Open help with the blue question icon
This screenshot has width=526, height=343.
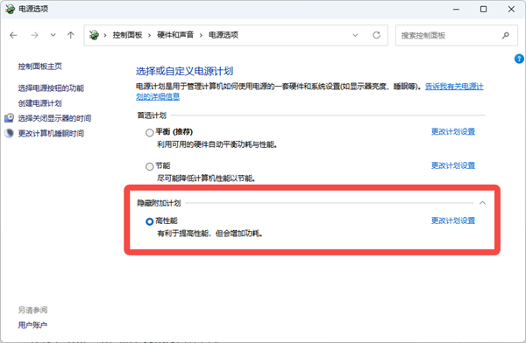(x=519, y=59)
